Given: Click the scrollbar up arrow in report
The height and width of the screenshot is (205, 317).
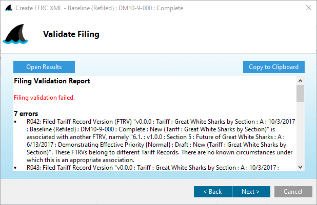Looking at the screenshot, I should click(x=300, y=81).
